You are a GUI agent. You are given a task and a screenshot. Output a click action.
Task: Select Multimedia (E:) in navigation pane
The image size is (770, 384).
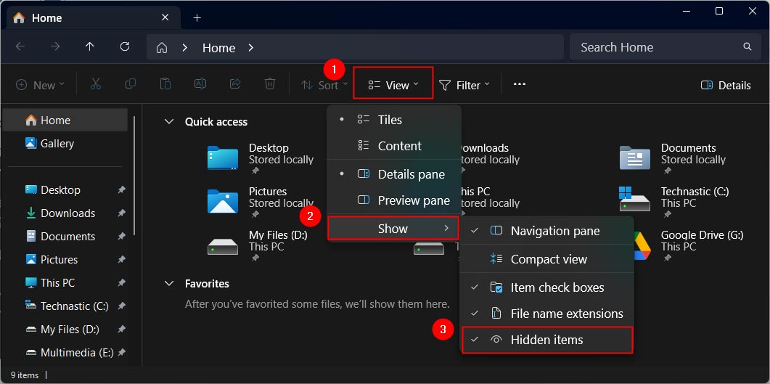click(x=65, y=353)
